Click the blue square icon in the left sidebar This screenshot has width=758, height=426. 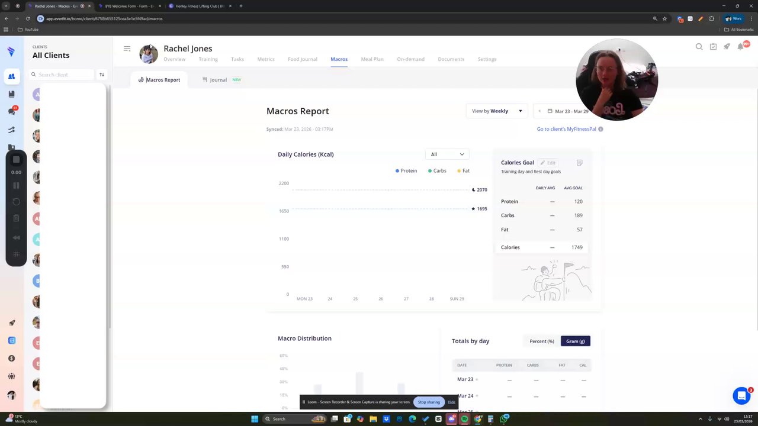(11, 340)
